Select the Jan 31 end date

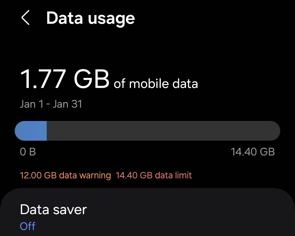pyautogui.click(x=67, y=104)
